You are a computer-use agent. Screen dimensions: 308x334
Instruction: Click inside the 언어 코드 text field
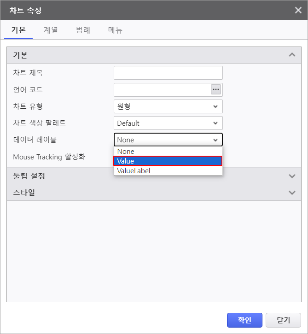click(x=162, y=90)
